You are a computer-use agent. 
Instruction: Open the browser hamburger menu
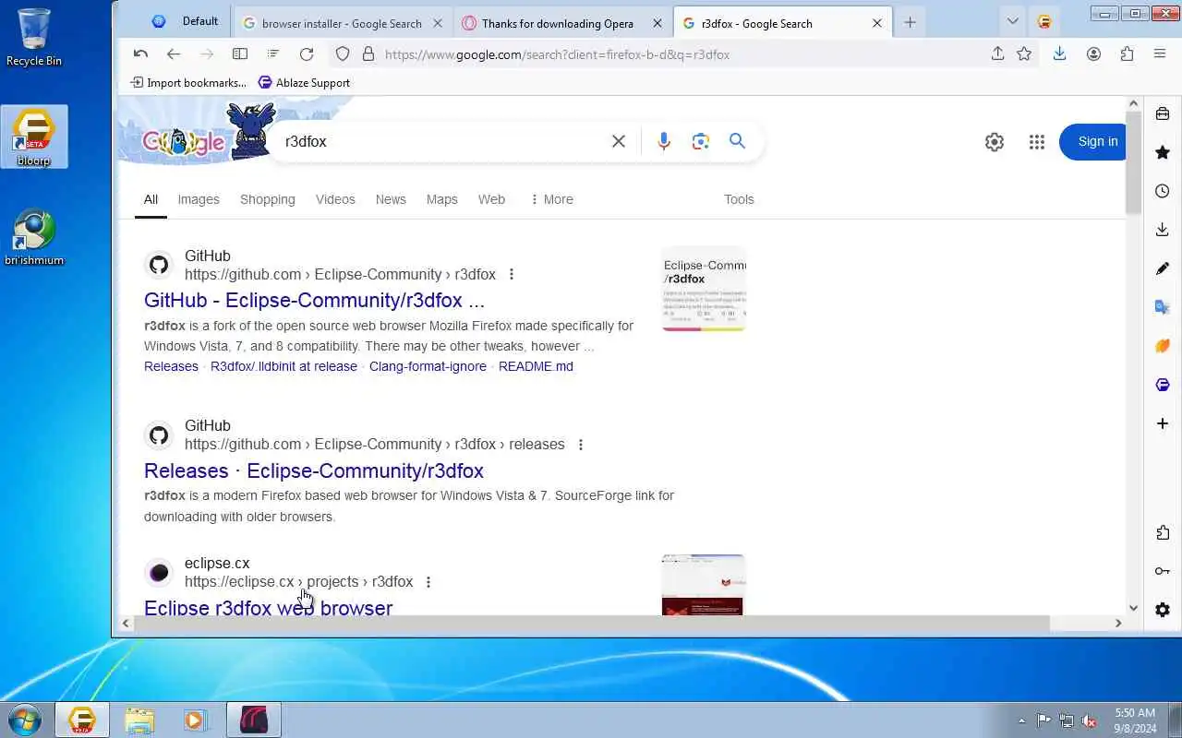[x=1160, y=54]
